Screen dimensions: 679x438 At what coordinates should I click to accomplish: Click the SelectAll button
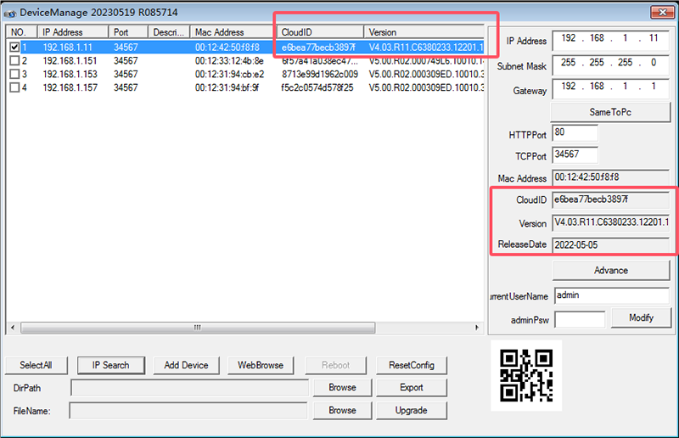36,365
